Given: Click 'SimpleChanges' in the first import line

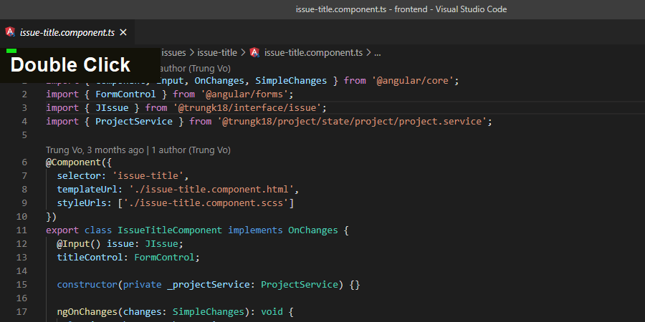Looking at the screenshot, I should [291, 81].
